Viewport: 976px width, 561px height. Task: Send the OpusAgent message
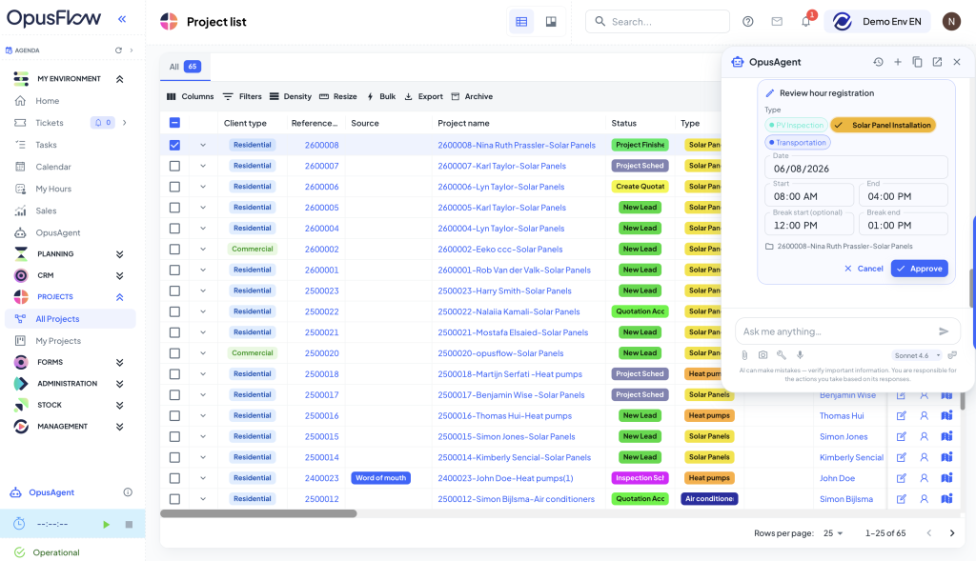944,331
